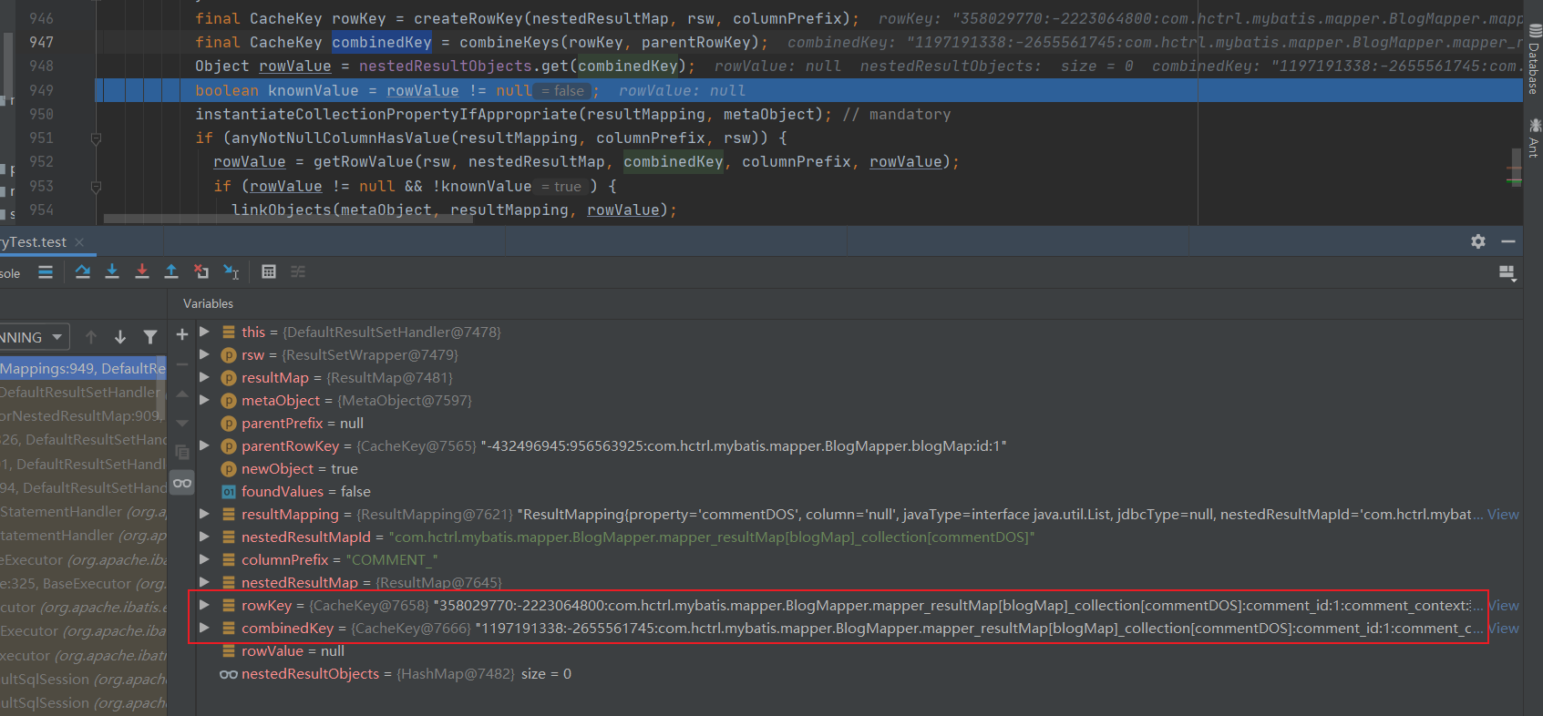
Task: Click the Run to Cursor icon
Action: tap(231, 271)
